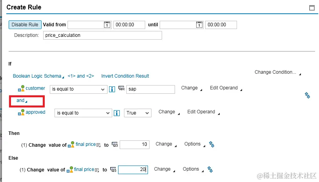Click info icon beside customer operator
Screen dimensions: 319x182
[x=112, y=89]
